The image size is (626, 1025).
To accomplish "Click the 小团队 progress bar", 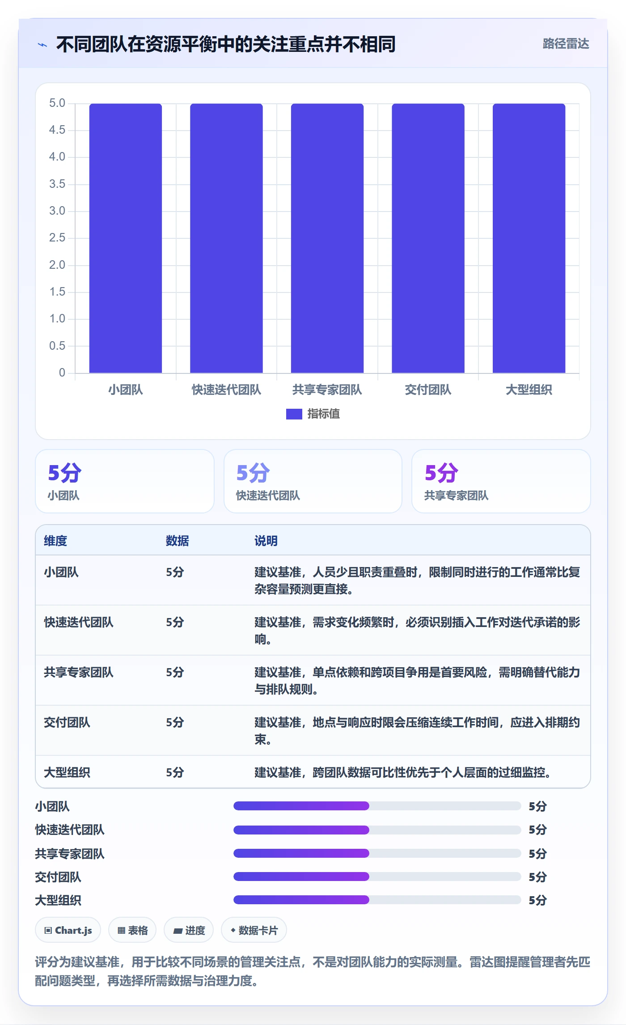I will (x=377, y=806).
